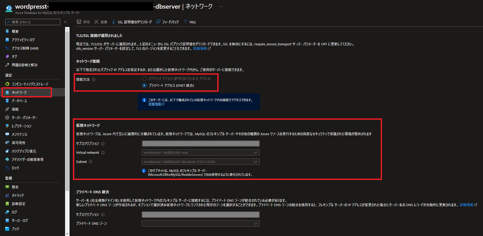
Task: Click the 保存 save disk icon
Action: [x=79, y=22]
